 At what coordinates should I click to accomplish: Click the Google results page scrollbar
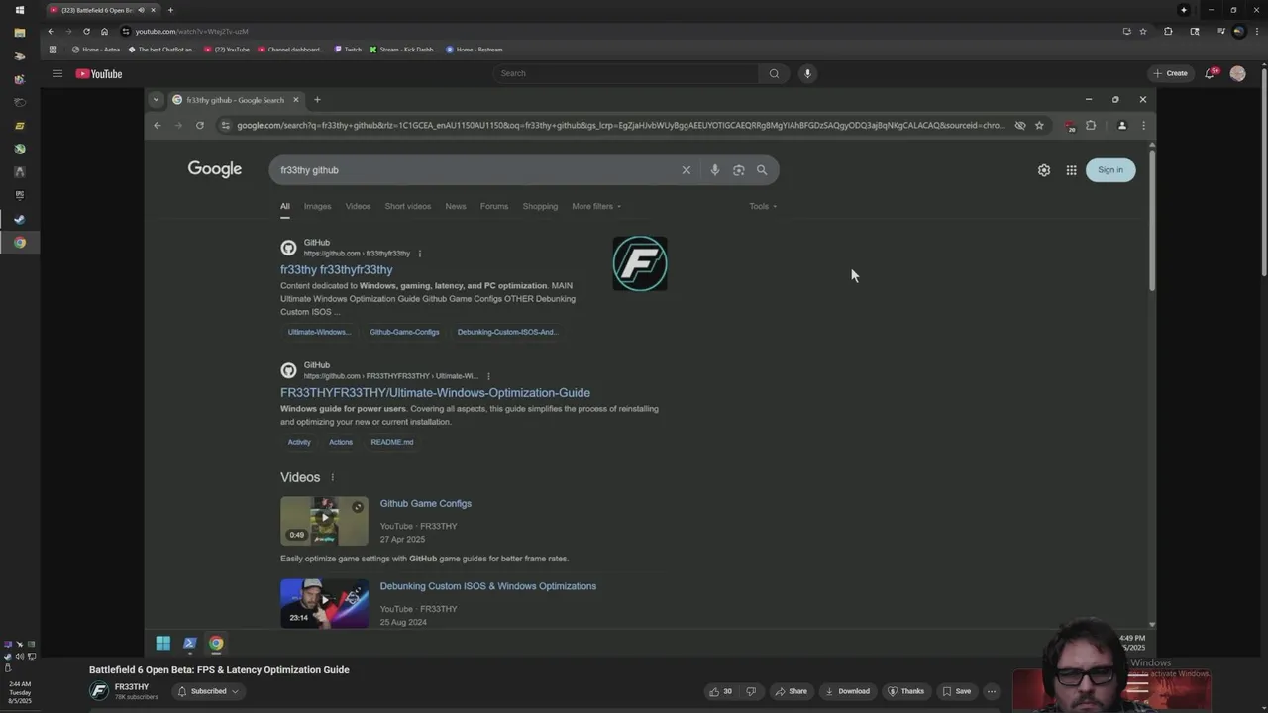tap(1152, 220)
